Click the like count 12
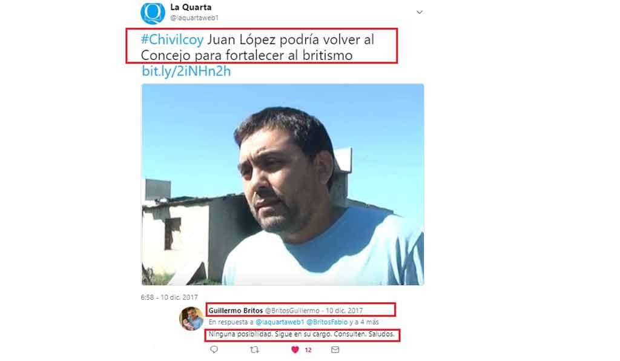The height and width of the screenshot is (361, 620). pyautogui.click(x=308, y=350)
